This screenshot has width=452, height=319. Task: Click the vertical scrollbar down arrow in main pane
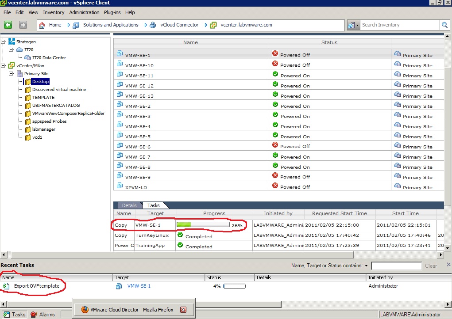[x=448, y=248]
